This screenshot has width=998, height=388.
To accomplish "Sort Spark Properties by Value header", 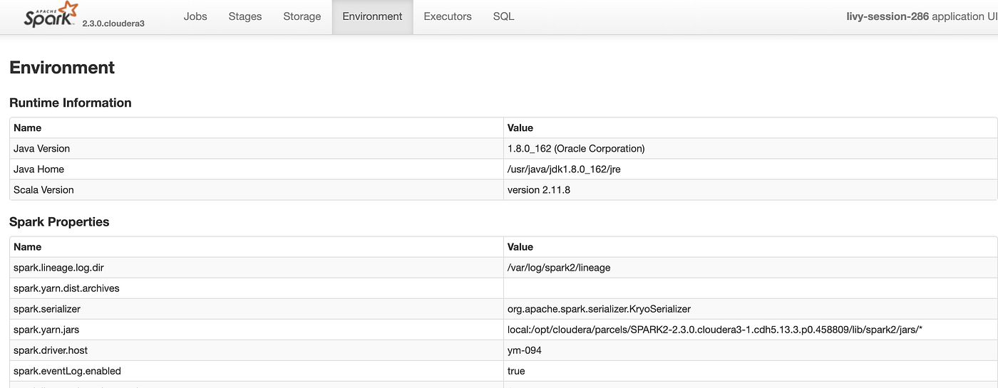I will (520, 247).
